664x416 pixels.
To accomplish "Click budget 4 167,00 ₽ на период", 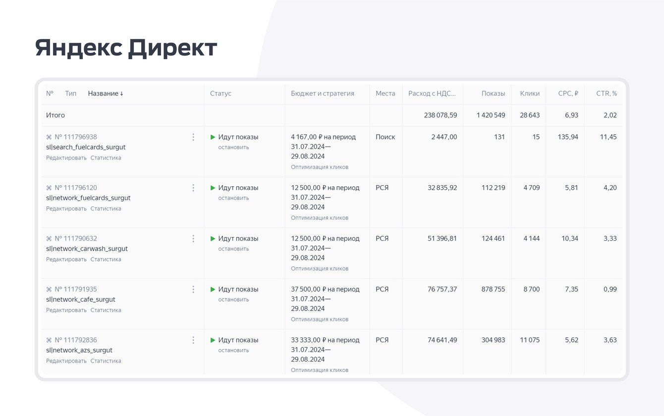I will 323,137.
